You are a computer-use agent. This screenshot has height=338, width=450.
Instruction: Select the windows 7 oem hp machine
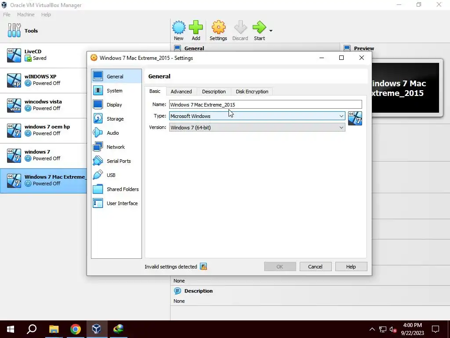44,130
